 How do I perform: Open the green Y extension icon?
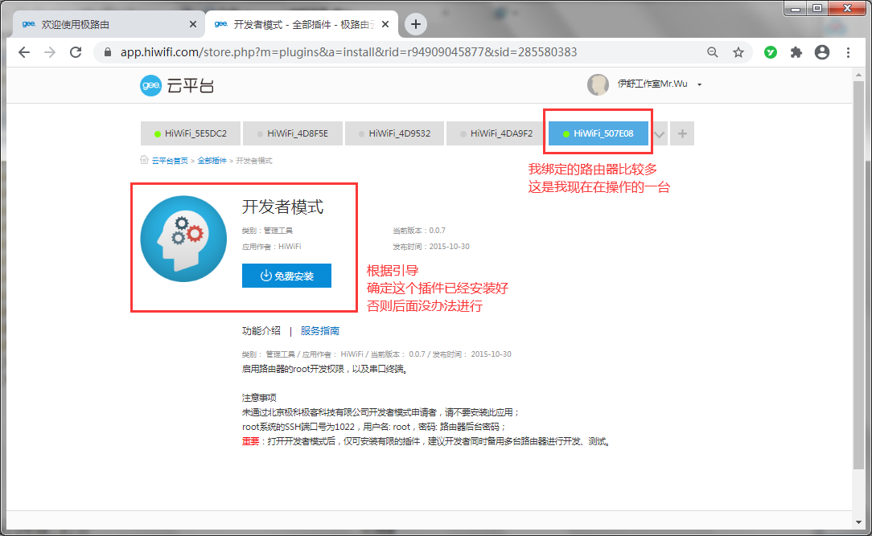(770, 52)
